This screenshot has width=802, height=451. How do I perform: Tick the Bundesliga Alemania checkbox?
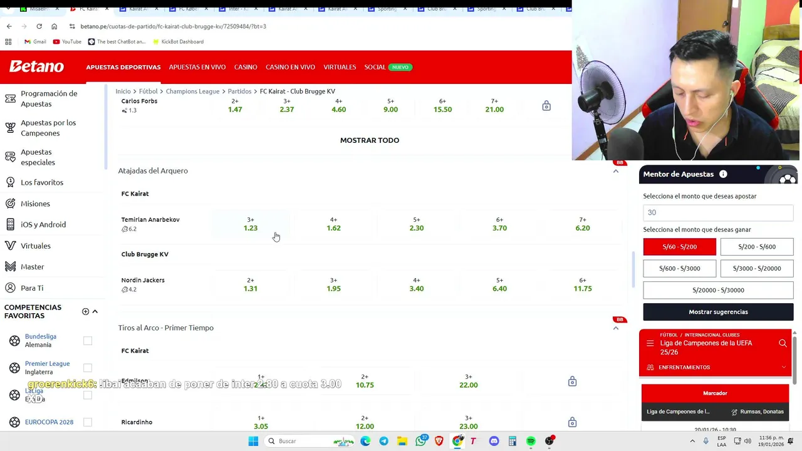[88, 341]
